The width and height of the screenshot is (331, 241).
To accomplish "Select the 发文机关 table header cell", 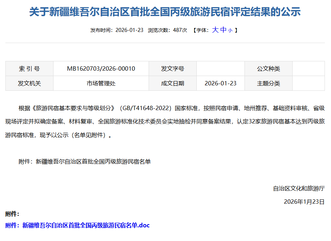I will click(x=29, y=83).
